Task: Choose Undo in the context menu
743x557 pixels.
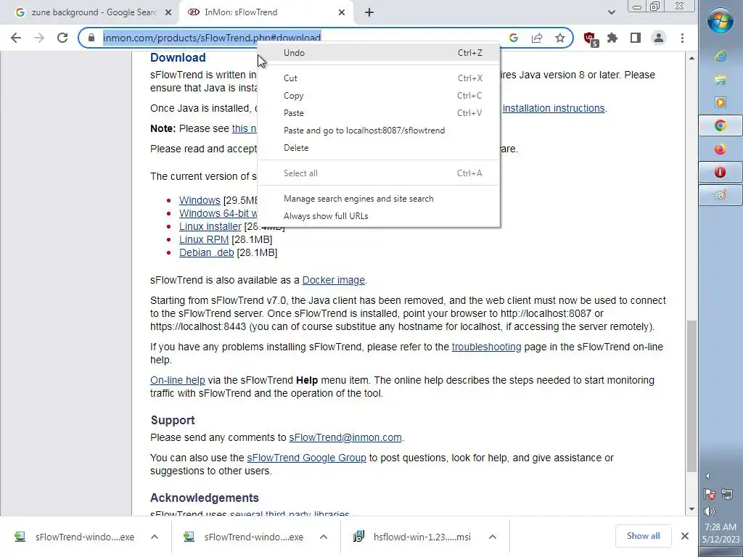Action: (x=379, y=52)
